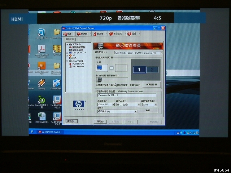
Task: Click the quick launch icon on the taskbar
Action: (32, 132)
